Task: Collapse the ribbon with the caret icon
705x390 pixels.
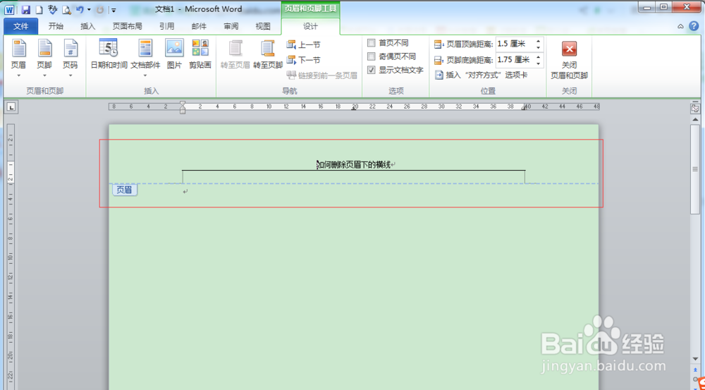Action: click(681, 27)
